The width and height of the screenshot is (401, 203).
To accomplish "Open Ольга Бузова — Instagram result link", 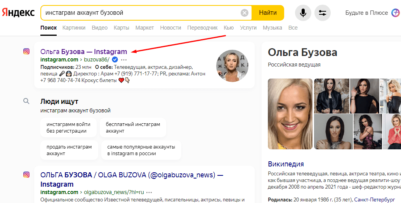I will click(x=83, y=51).
